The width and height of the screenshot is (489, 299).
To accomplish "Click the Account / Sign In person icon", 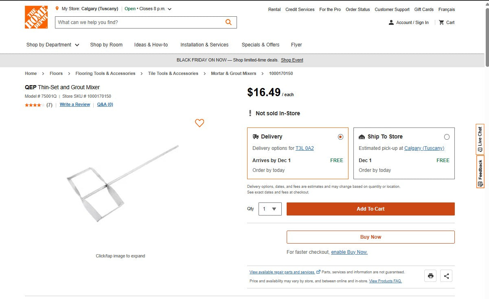I will pyautogui.click(x=391, y=22).
